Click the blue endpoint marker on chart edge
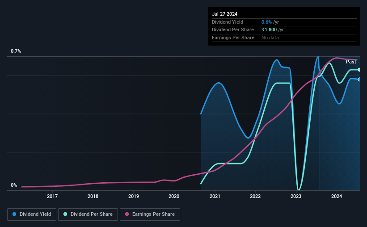This screenshot has width=367, height=227. coord(359,80)
